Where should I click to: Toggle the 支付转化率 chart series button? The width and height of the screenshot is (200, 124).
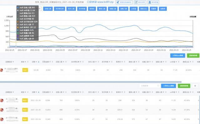pos(60,9)
